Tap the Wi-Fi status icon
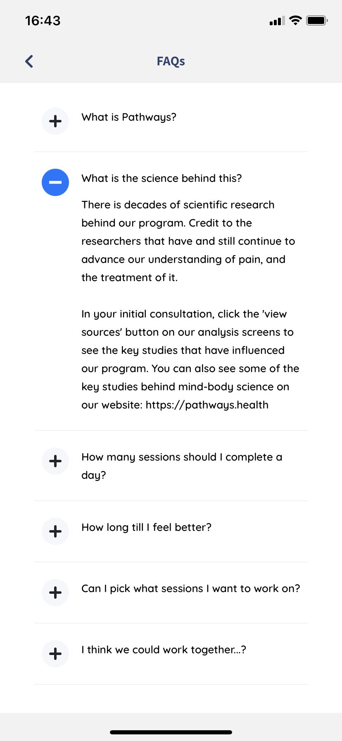The width and height of the screenshot is (342, 741). pyautogui.click(x=295, y=20)
